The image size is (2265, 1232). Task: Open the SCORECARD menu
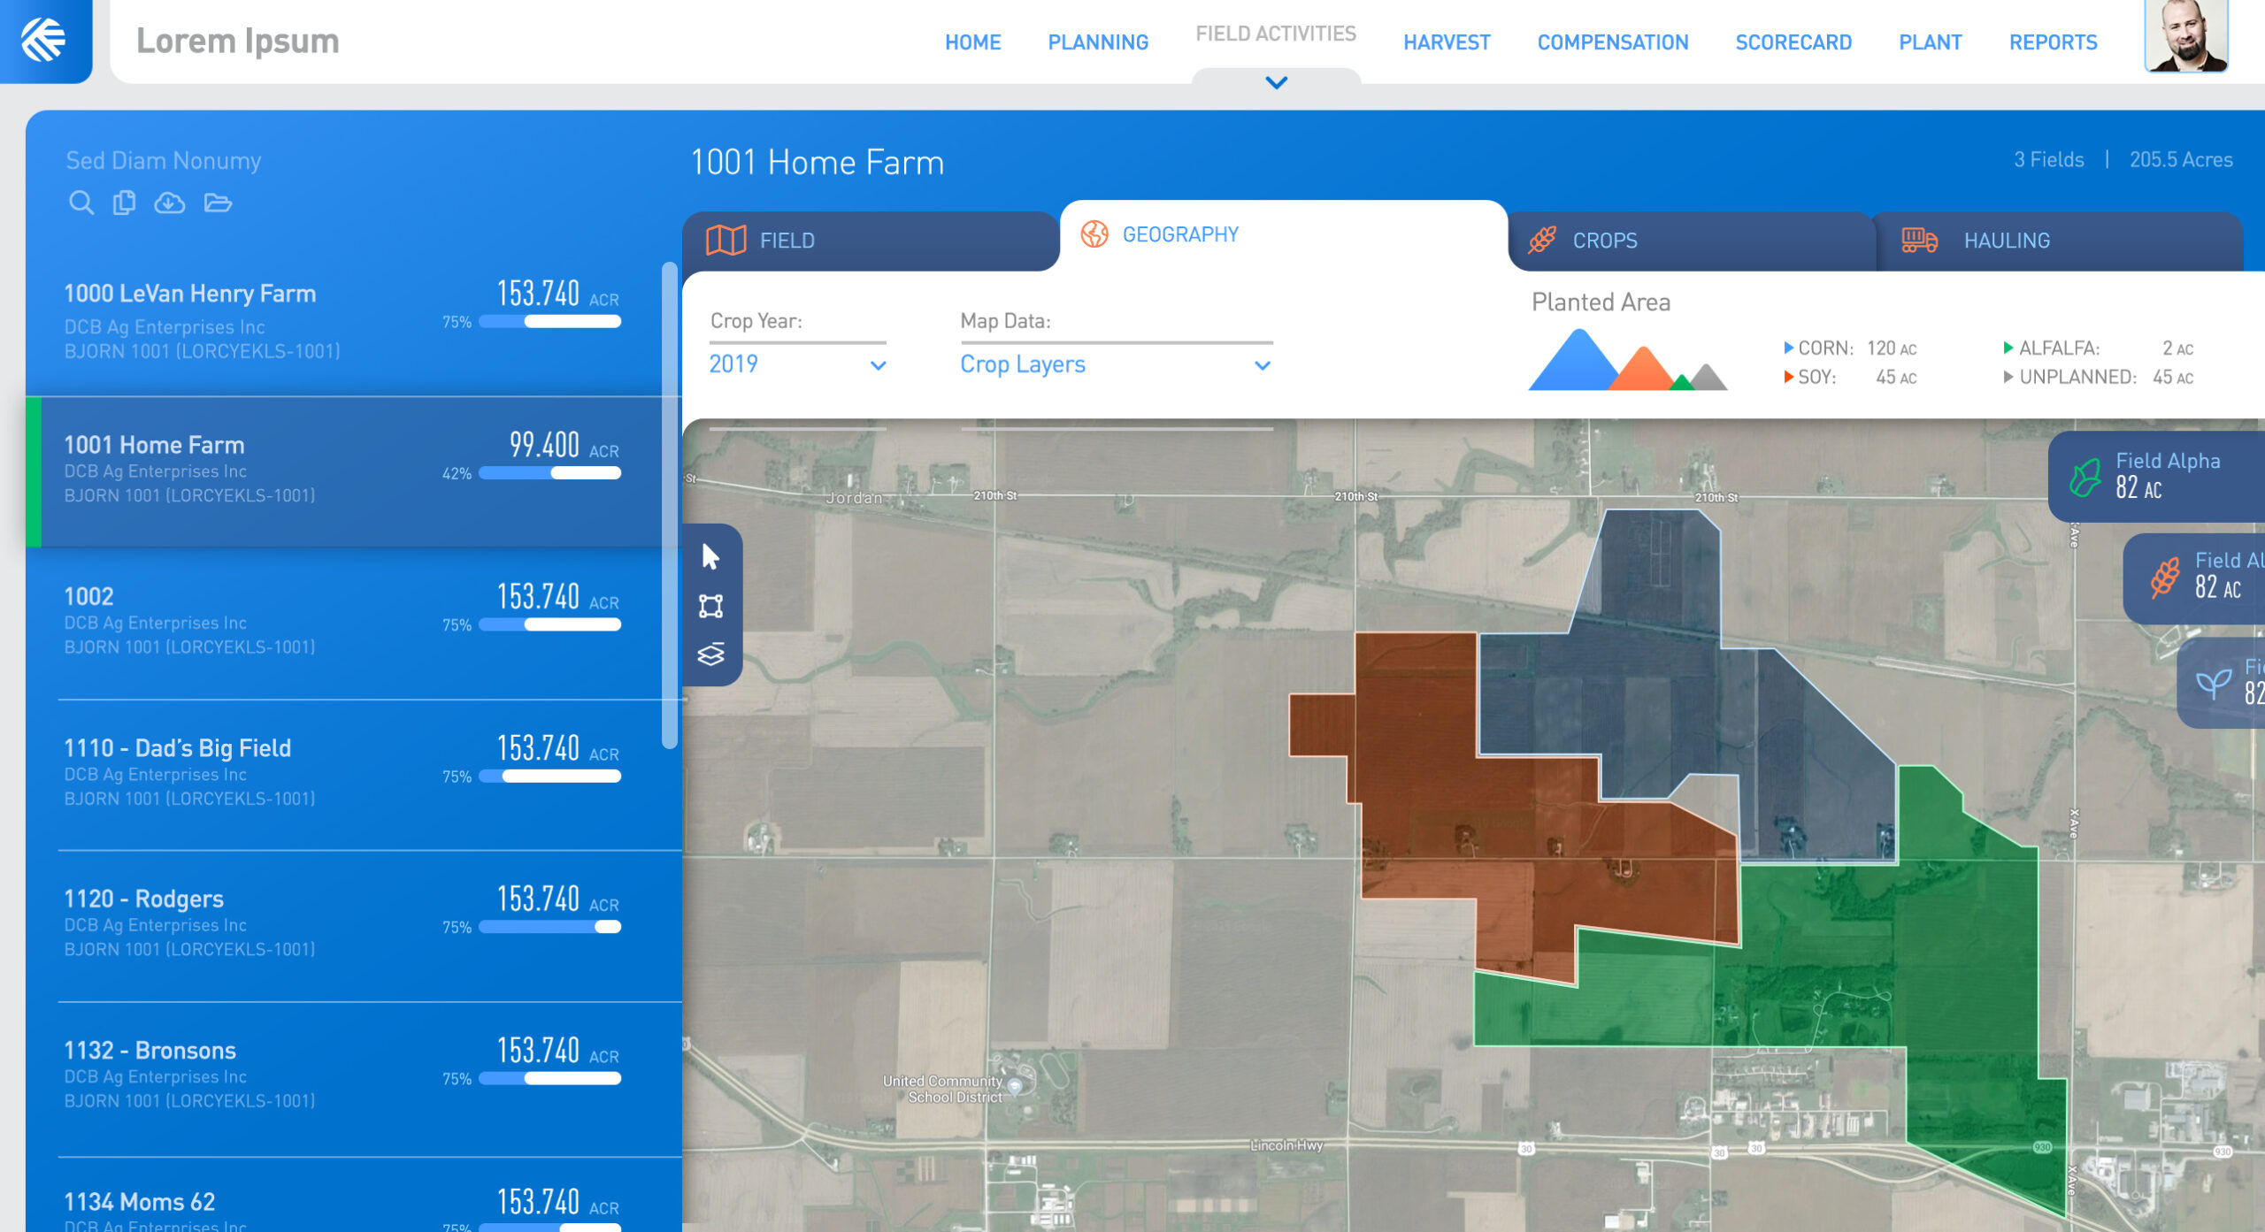coord(1793,42)
